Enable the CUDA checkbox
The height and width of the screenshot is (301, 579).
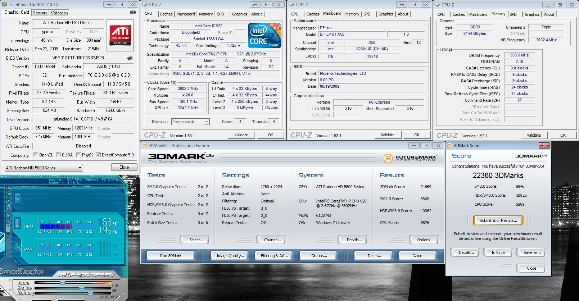pos(58,155)
